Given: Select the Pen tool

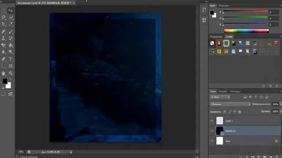Looking at the screenshot, I should point(4,59).
